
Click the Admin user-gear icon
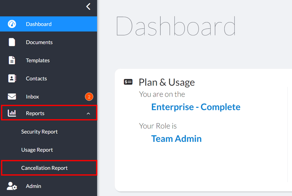[x=12, y=186]
